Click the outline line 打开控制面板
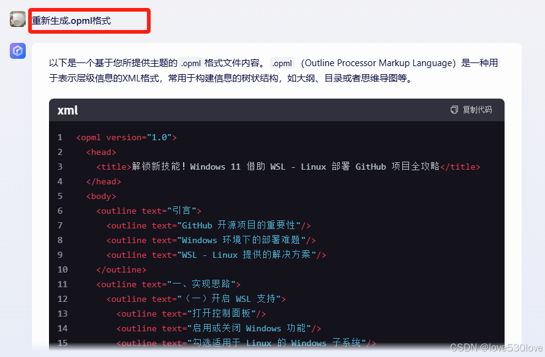Image resolution: width=545 pixels, height=357 pixels. (x=191, y=313)
